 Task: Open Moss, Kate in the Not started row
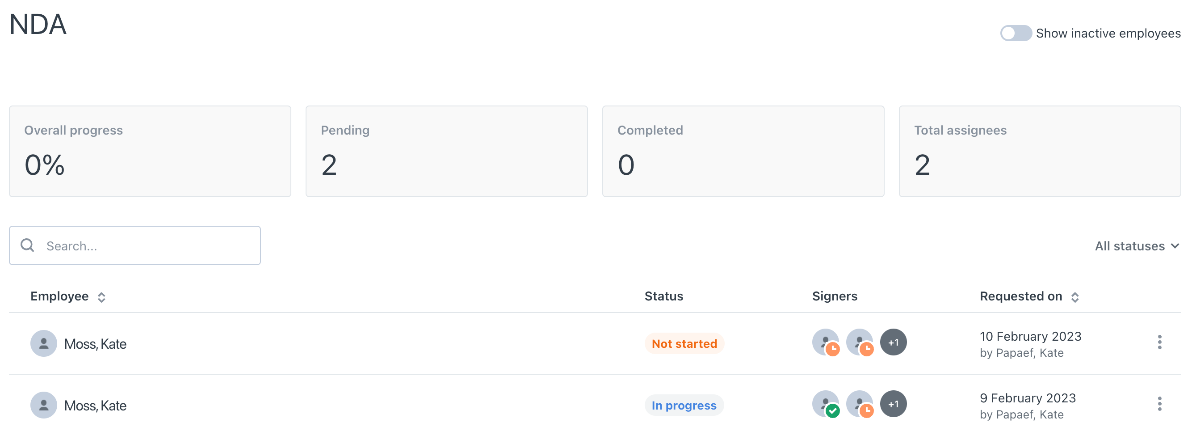coord(95,344)
